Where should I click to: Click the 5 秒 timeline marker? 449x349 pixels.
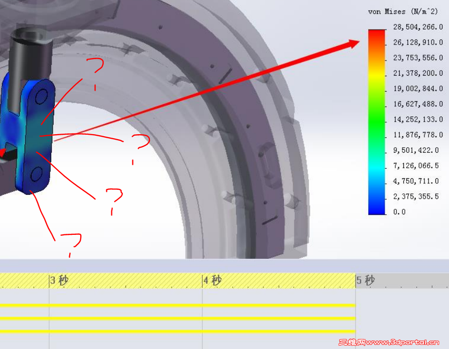coord(365,280)
